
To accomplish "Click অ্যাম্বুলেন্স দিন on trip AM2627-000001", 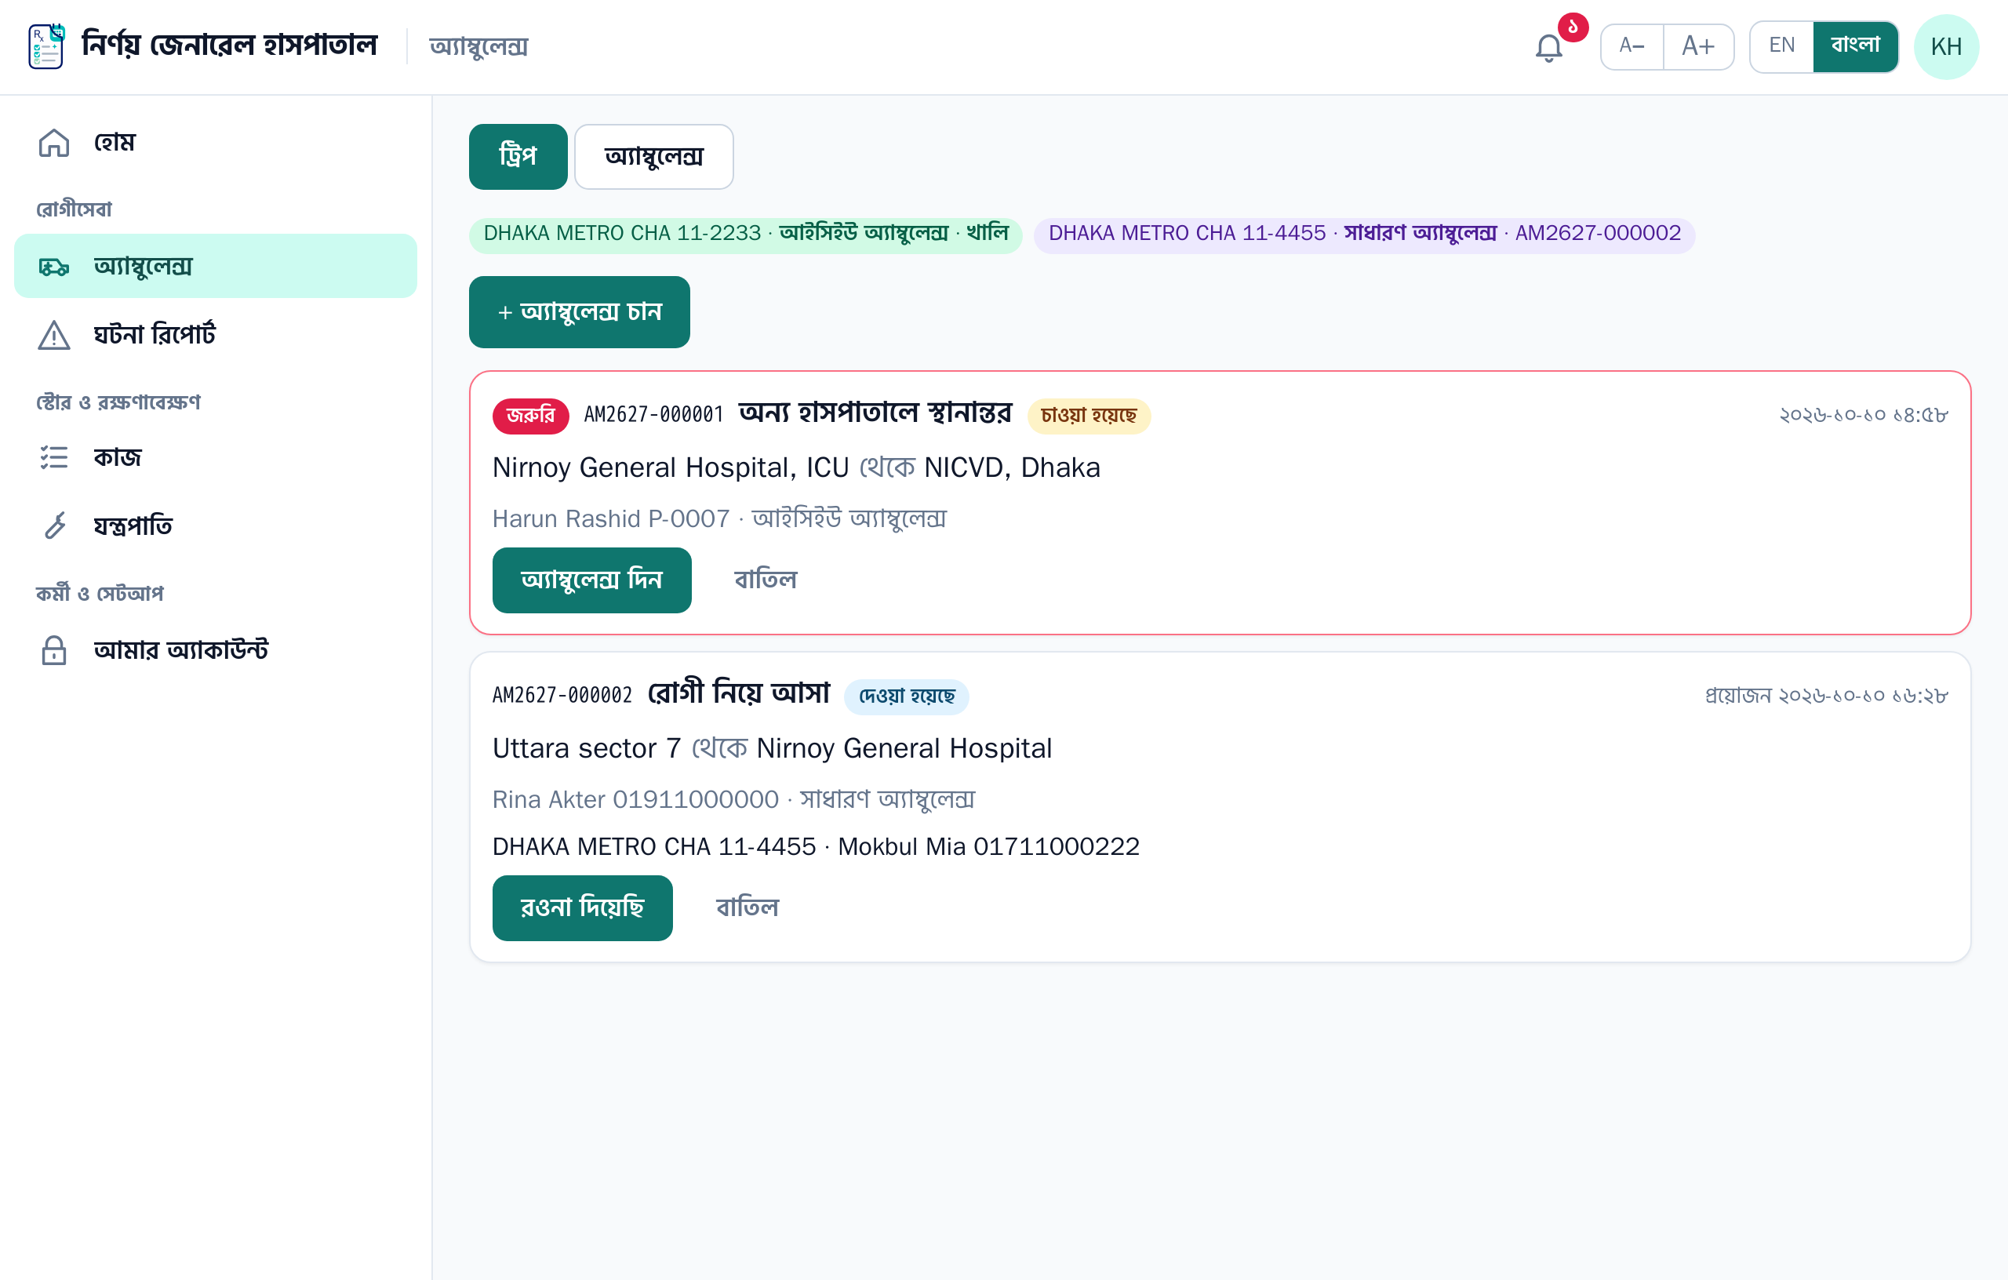I will tap(592, 580).
